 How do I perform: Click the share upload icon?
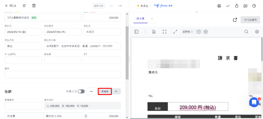coord(237,6)
